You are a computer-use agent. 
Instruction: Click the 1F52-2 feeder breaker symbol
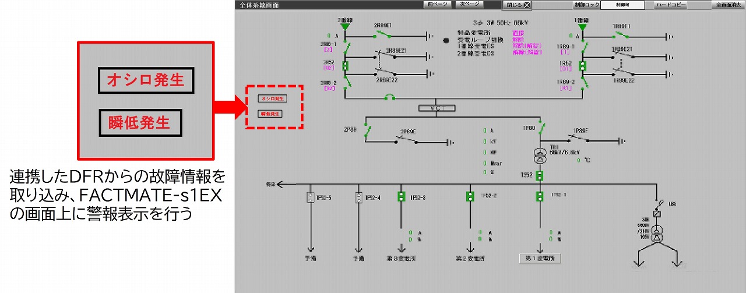pyautogui.click(x=470, y=196)
